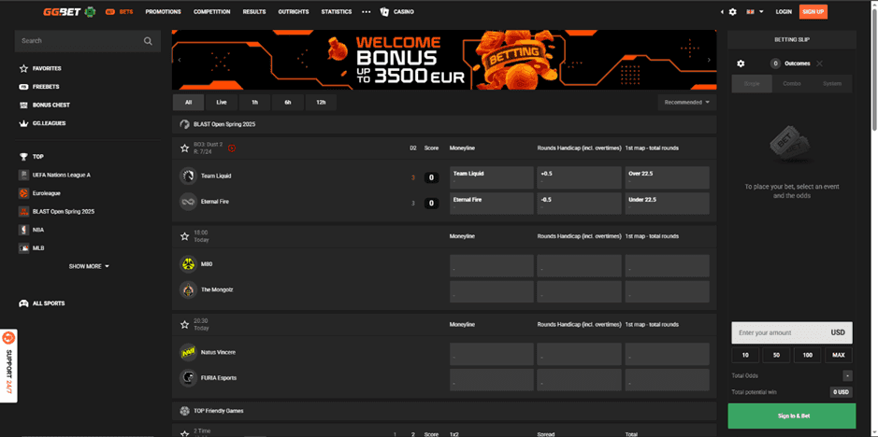Open the Recommended sorting dropdown
Image resolution: width=878 pixels, height=437 pixels.
click(x=686, y=102)
